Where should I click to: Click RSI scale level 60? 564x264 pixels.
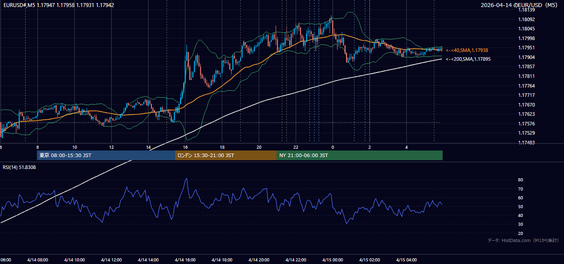coord(521,198)
